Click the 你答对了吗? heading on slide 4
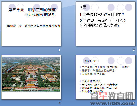The height and width of the screenshot is (106, 137). pos(91,61)
